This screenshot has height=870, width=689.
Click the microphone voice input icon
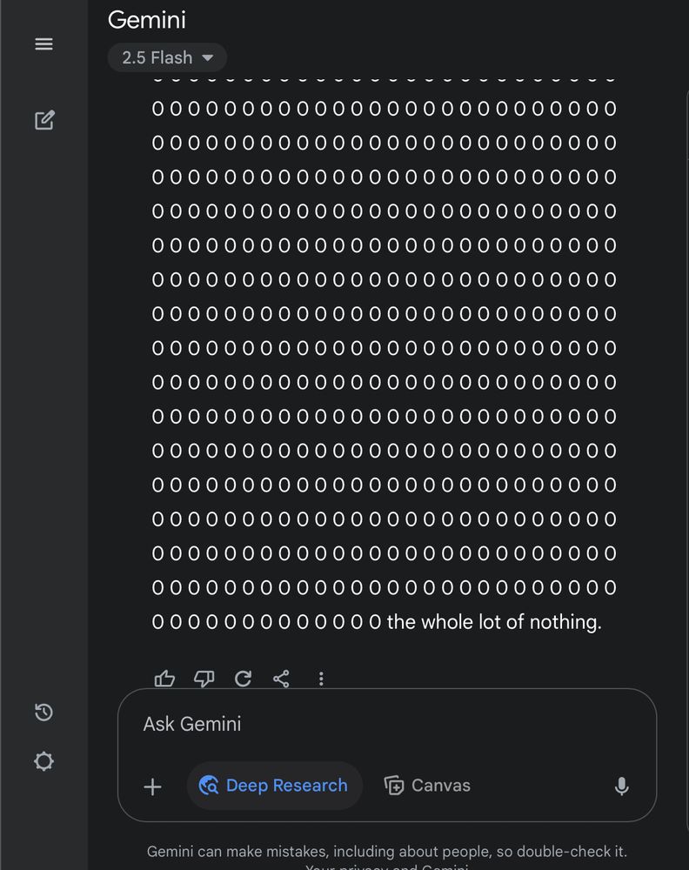coord(622,786)
